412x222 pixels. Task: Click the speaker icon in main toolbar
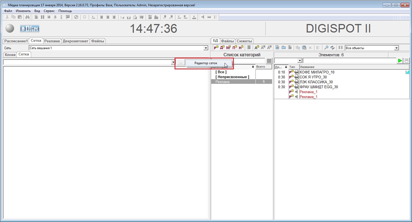tap(203, 17)
